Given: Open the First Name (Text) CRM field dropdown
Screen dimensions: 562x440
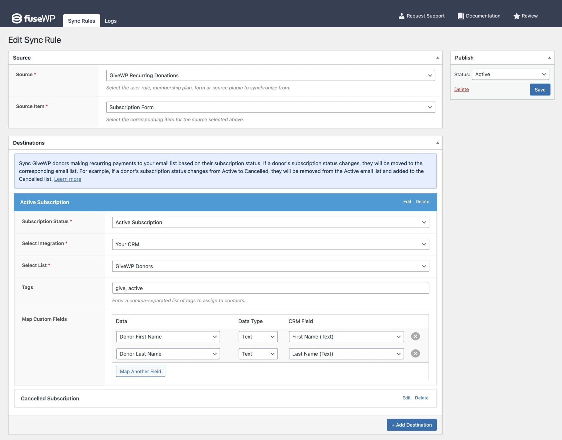Looking at the screenshot, I should tap(346, 337).
